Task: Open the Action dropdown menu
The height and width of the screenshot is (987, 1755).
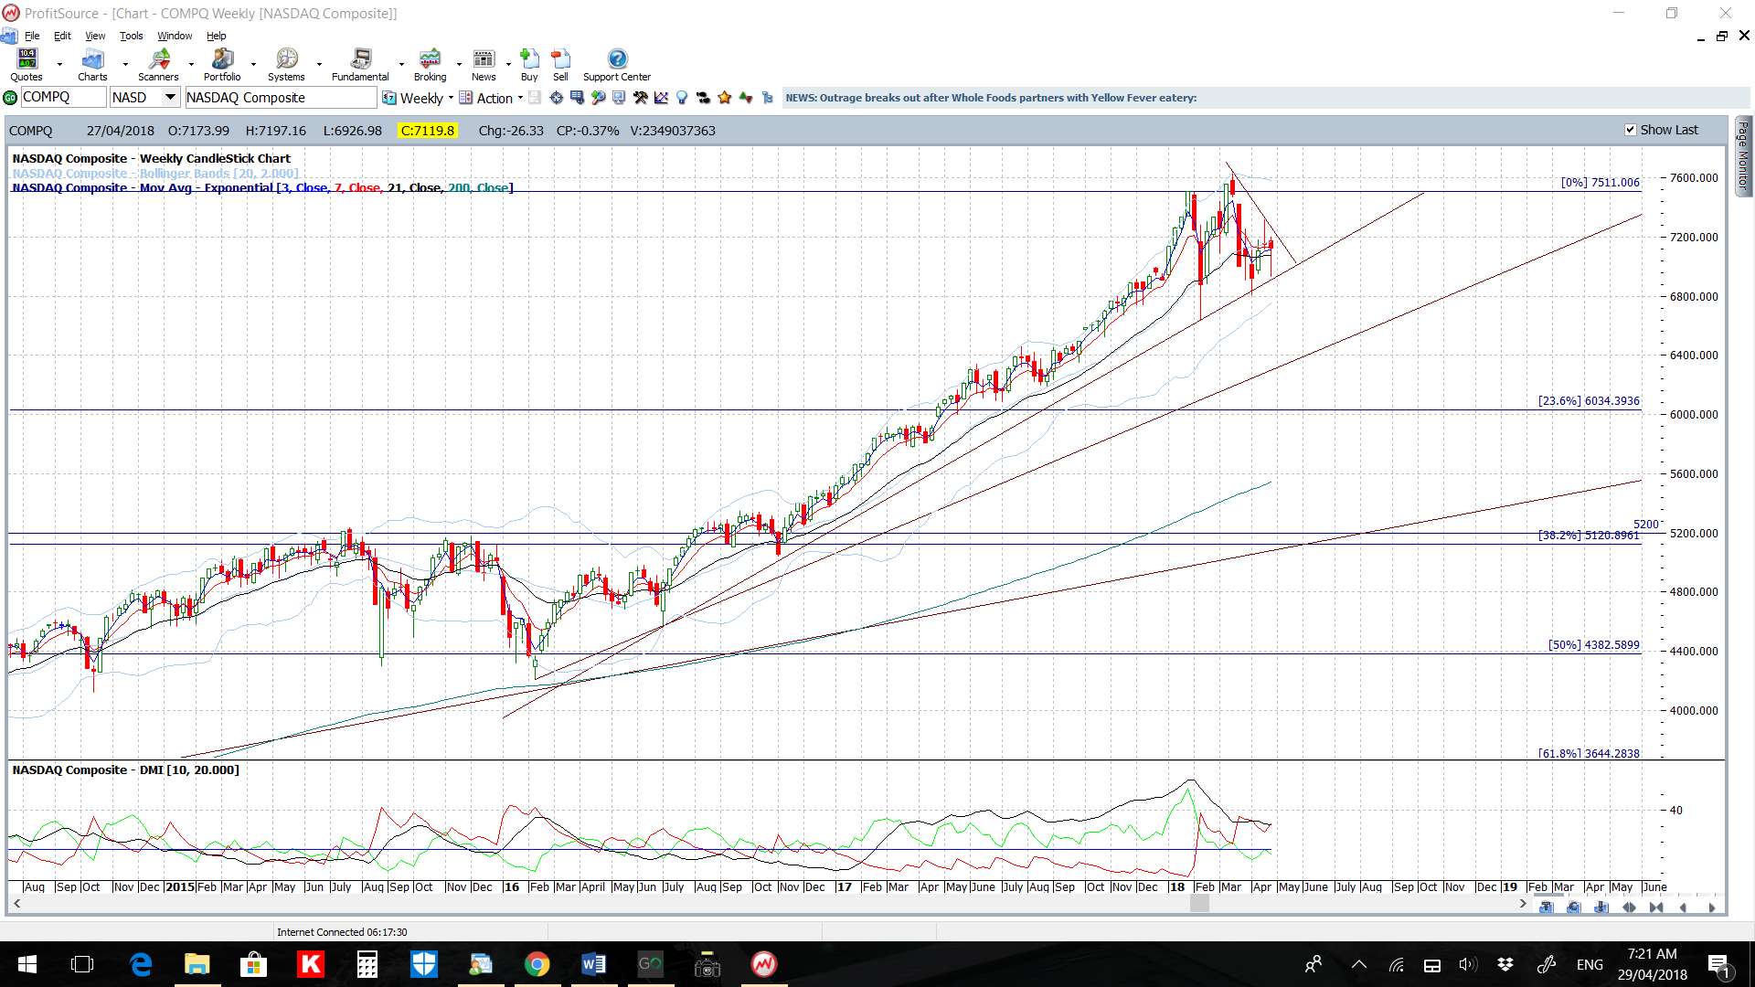Action: (x=520, y=98)
